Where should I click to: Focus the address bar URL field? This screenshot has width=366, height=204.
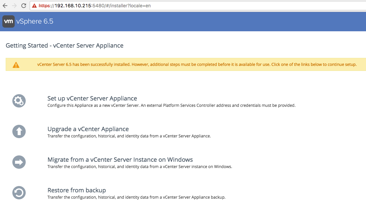tap(200, 6)
